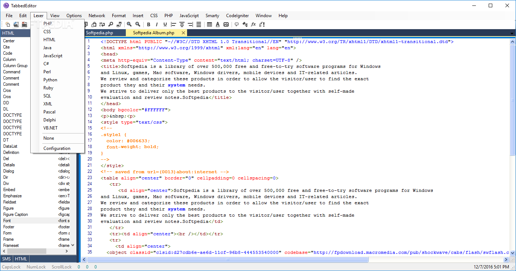Apply Align Center icon

coord(182,24)
